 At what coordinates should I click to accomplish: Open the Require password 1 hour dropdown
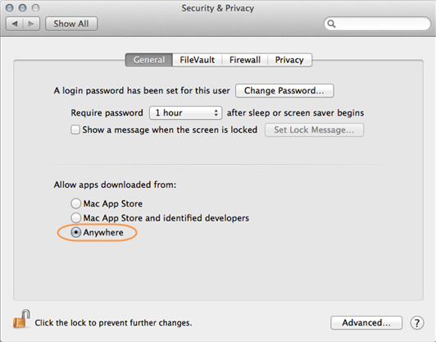(x=185, y=112)
